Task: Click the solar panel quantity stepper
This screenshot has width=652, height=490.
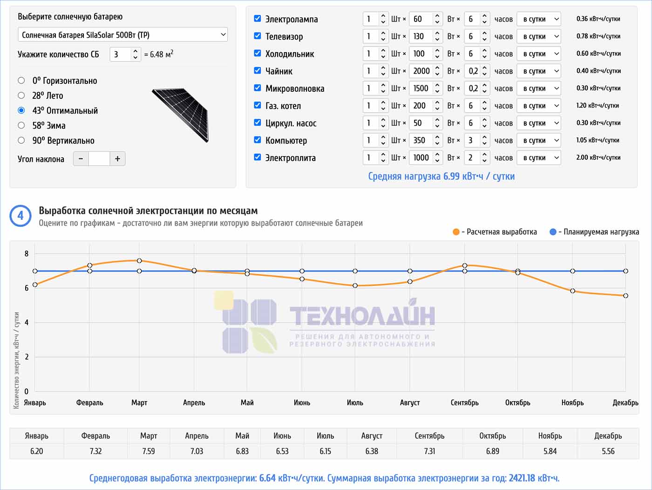Action: click(x=135, y=54)
